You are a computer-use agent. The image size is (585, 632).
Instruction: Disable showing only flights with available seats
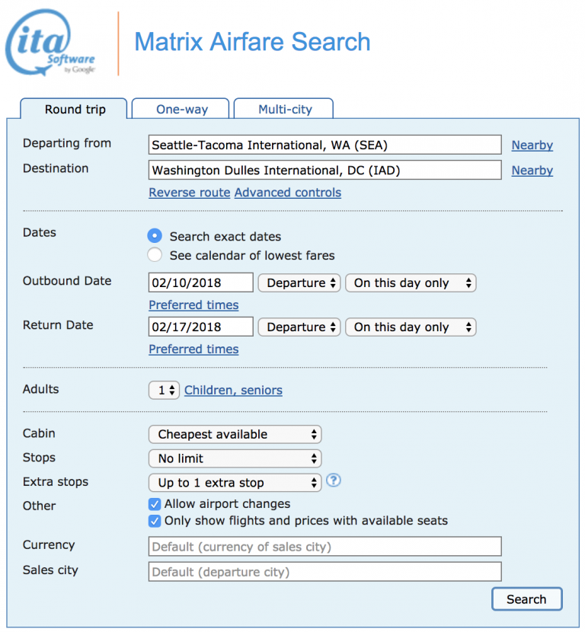pyautogui.click(x=155, y=521)
